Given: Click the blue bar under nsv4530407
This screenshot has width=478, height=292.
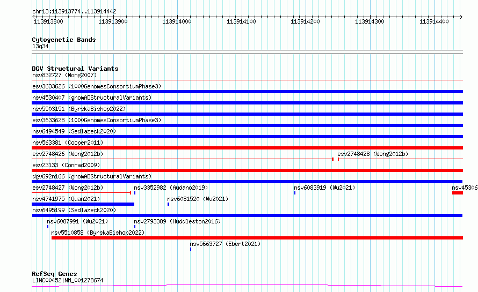Looking at the screenshot, I should [x=247, y=103].
